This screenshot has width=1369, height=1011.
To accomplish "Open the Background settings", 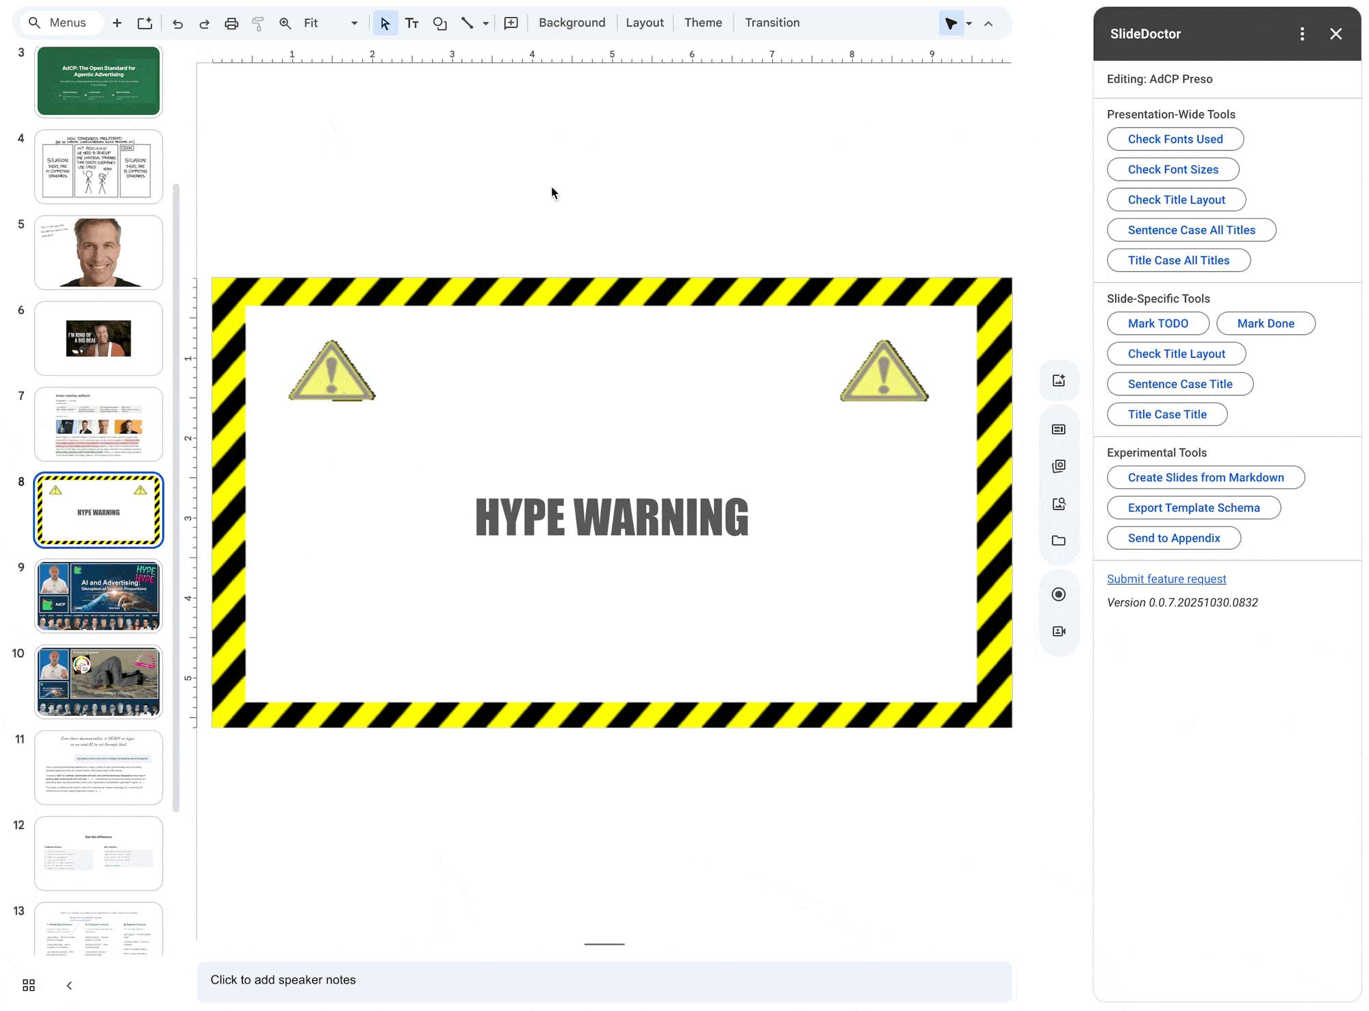I will 572,23.
